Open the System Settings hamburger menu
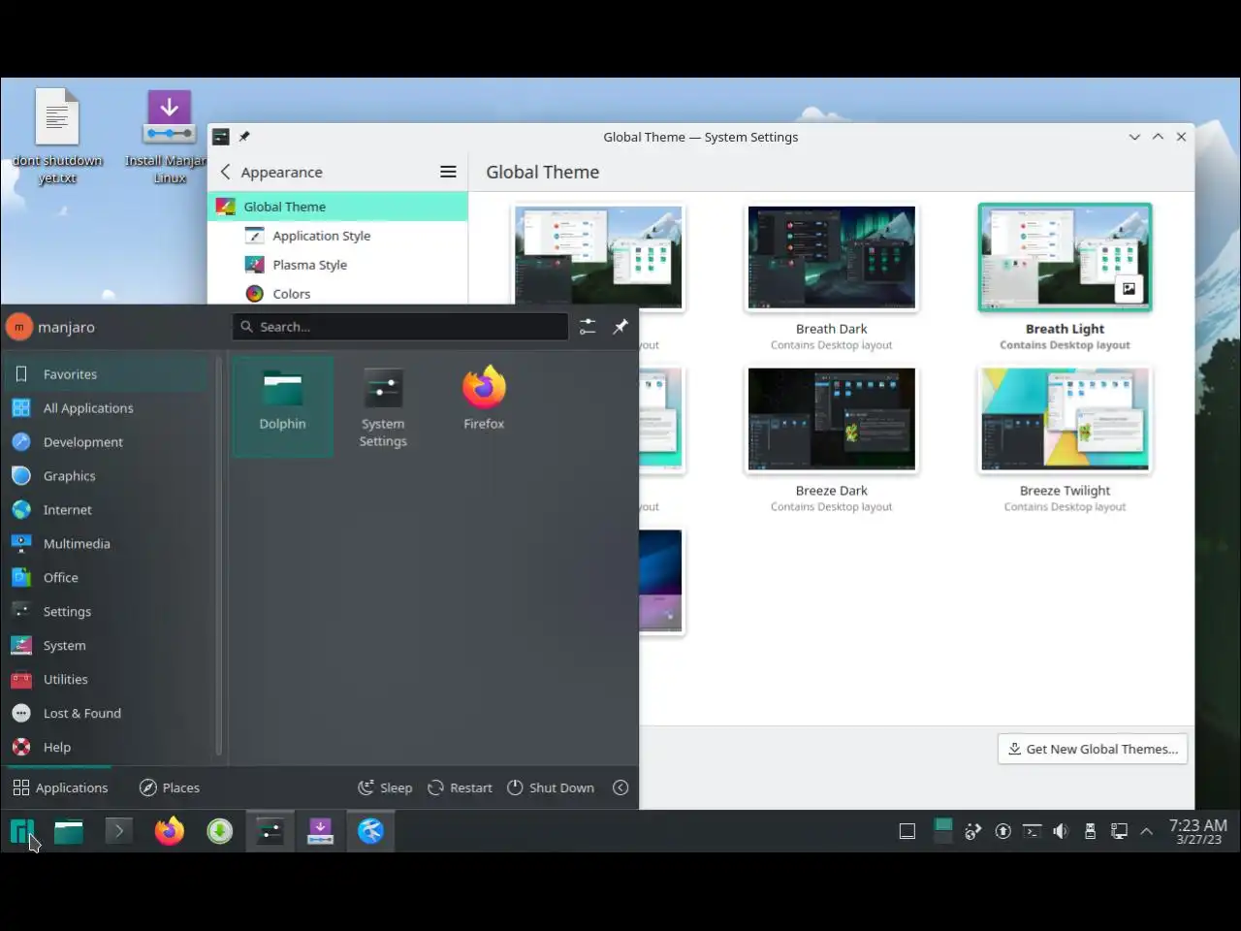The image size is (1241, 931). point(448,172)
